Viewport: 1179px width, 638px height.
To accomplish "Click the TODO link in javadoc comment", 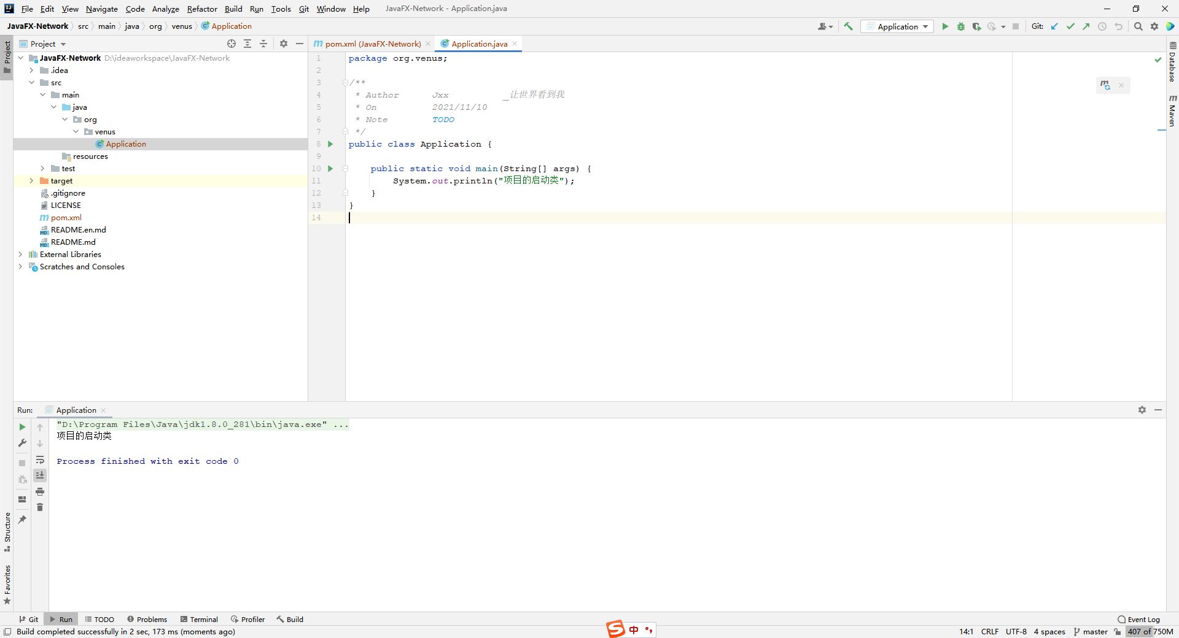I will click(443, 120).
